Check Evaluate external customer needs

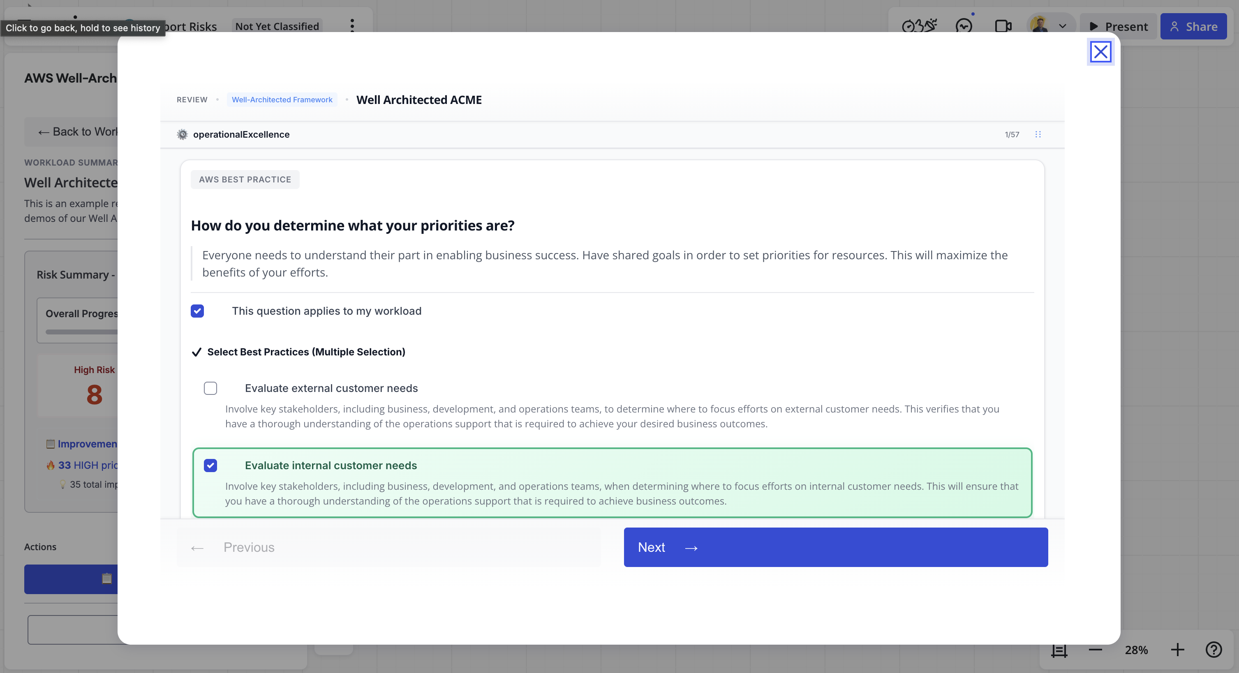[210, 388]
